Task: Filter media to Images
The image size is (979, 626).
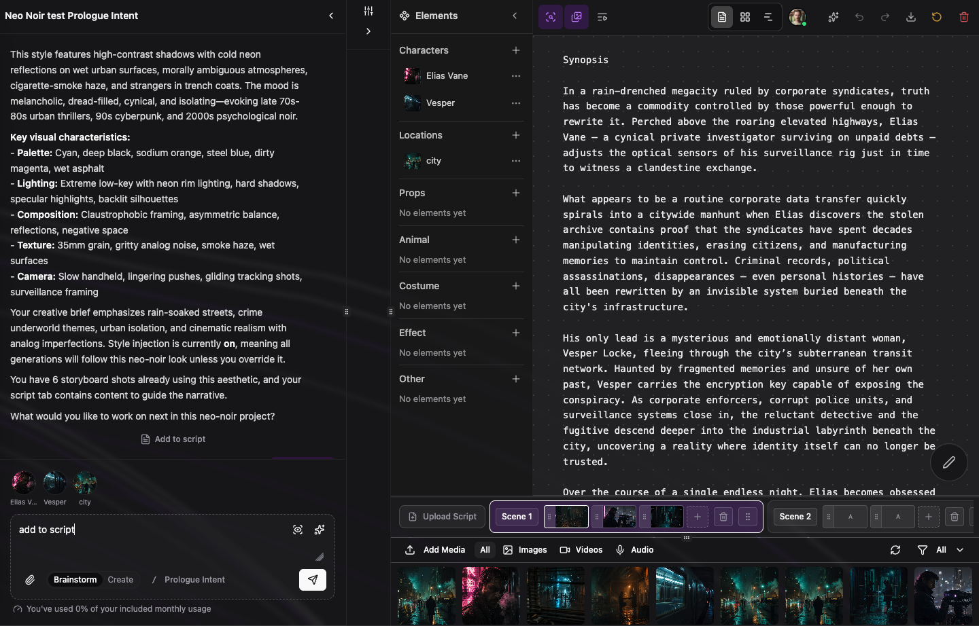Action: (x=525, y=550)
